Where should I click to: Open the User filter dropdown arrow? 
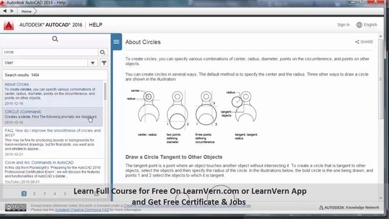coord(92,63)
